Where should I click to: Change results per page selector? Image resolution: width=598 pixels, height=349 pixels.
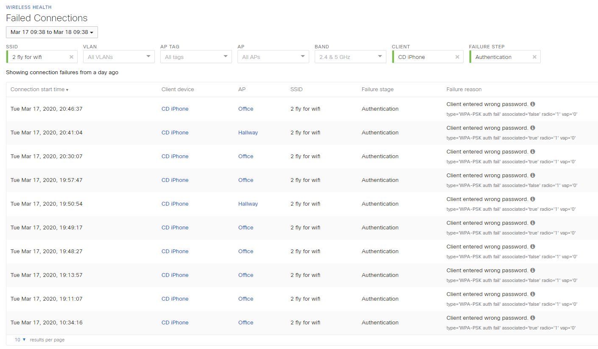[20, 340]
